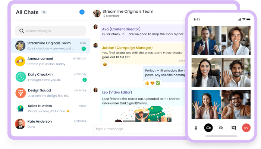Click the "Perfect — I'll schedule" reply bubble
261x149 pixels.
pos(164,74)
